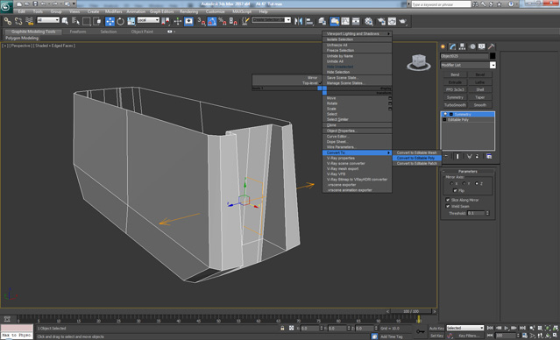Select the Y mirror axis radio button
The height and width of the screenshot is (340, 560).
464,183
